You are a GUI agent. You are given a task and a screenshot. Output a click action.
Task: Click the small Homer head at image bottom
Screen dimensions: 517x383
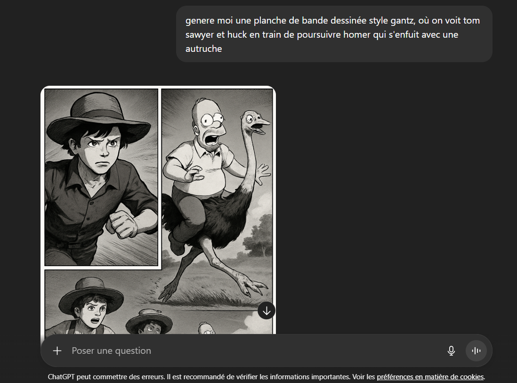click(207, 328)
